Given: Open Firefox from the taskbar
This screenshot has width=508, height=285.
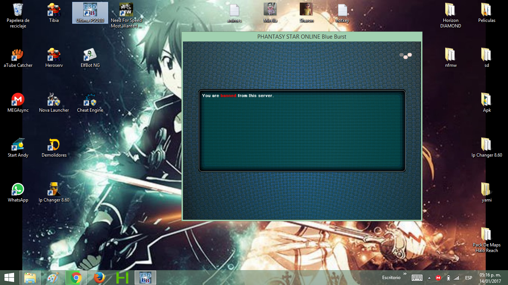Looking at the screenshot, I should click(99, 277).
